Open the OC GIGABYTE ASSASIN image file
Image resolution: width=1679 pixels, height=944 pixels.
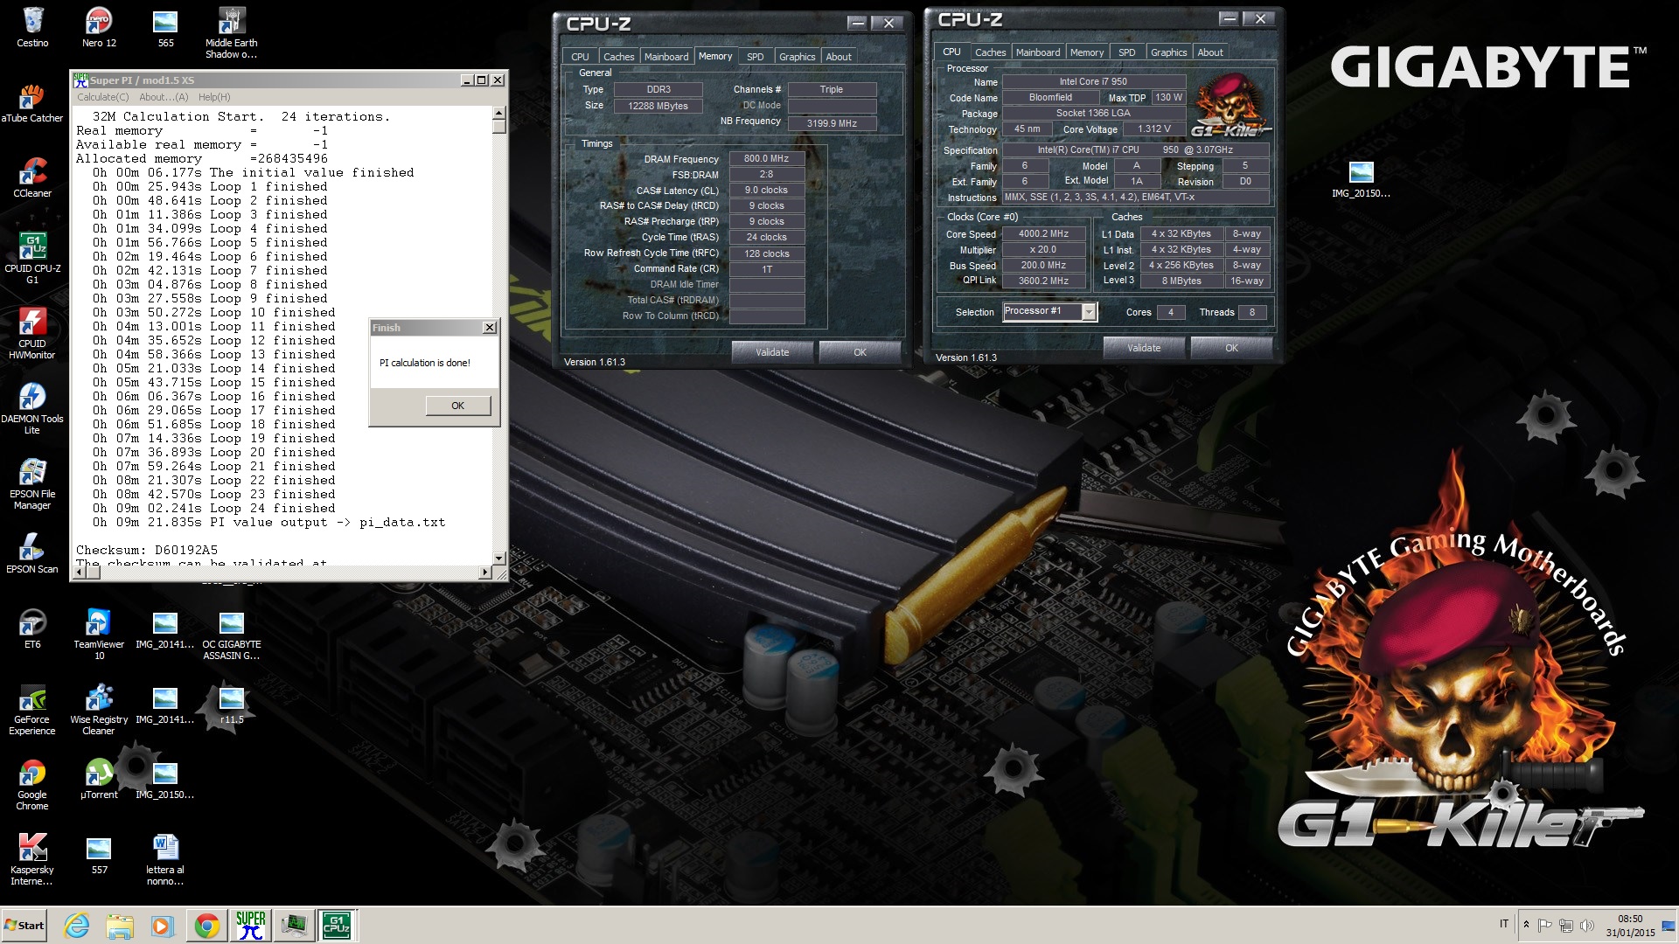pyautogui.click(x=232, y=634)
